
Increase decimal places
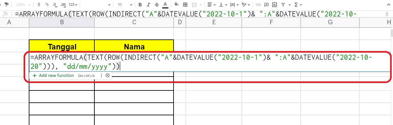click(x=63, y=5)
